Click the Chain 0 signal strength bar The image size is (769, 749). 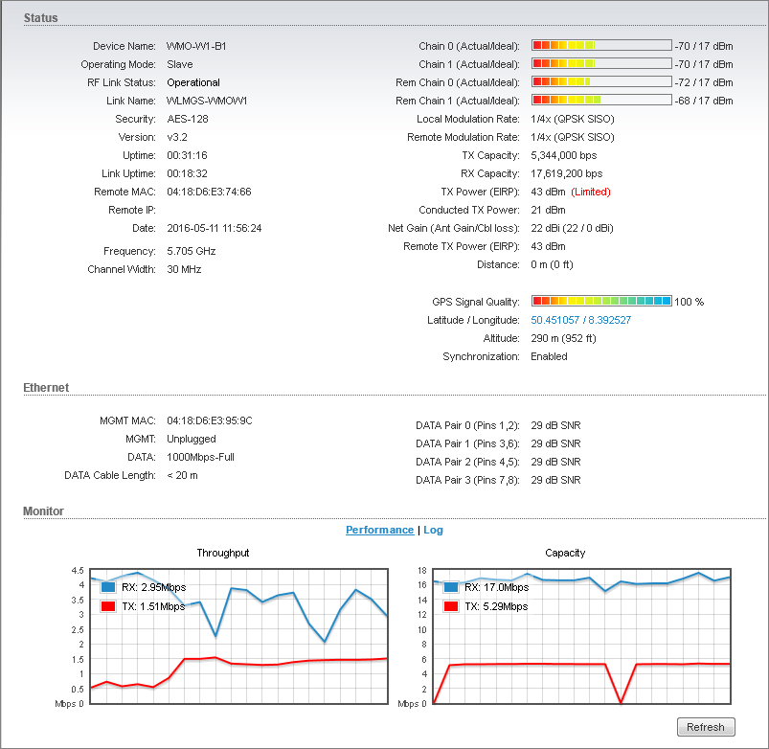[601, 45]
